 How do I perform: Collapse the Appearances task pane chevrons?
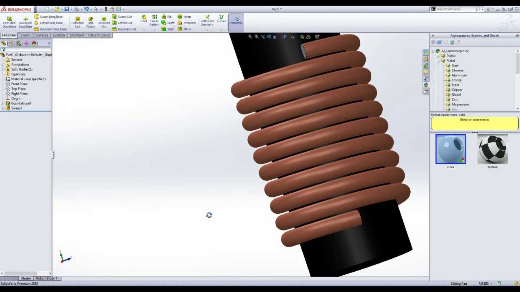click(433, 36)
